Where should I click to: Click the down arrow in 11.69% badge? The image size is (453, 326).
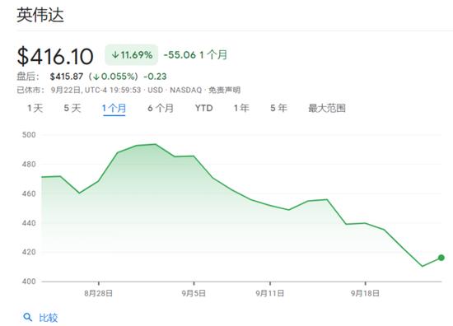click(115, 55)
